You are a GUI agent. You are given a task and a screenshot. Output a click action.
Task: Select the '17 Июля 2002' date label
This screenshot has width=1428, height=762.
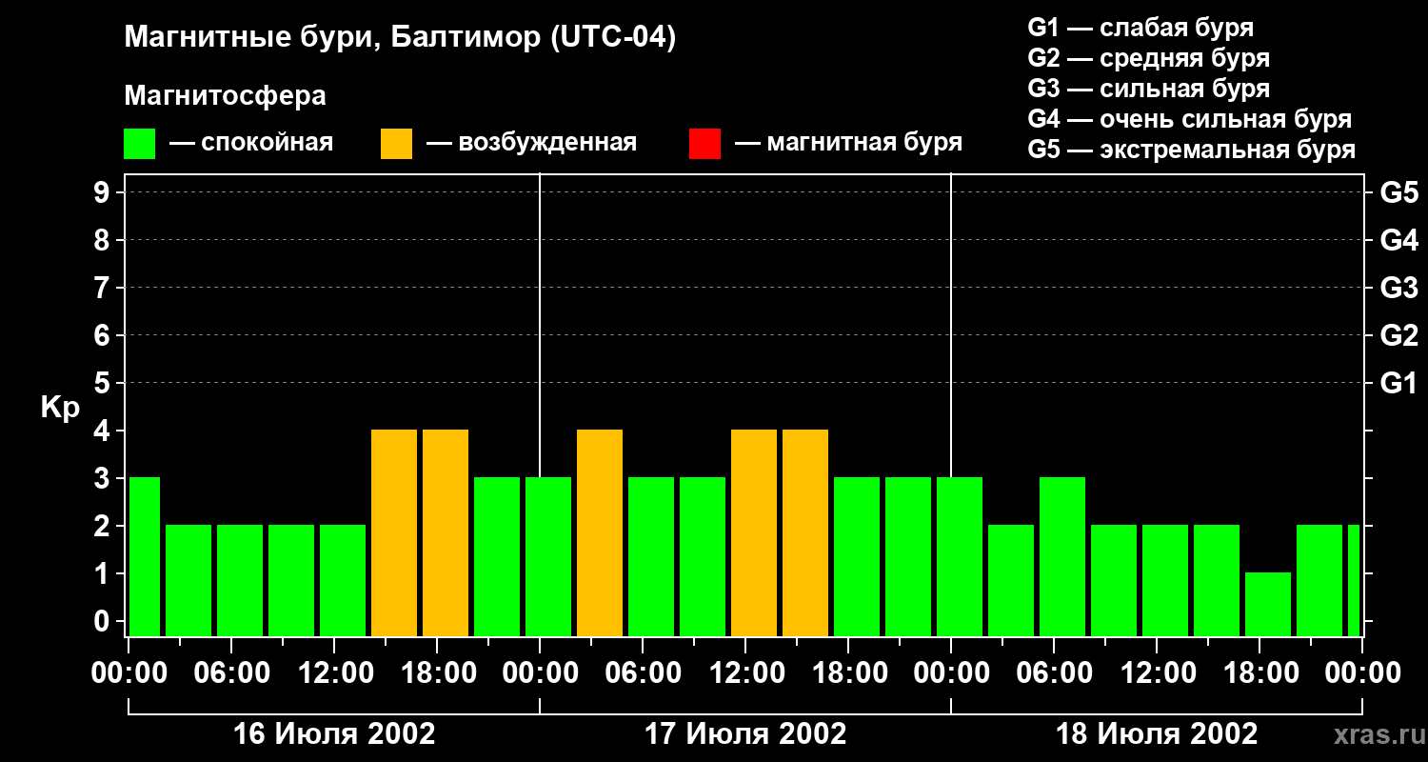coord(745,734)
